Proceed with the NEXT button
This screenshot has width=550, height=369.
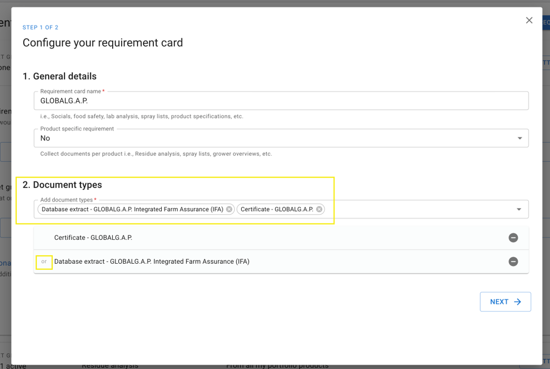point(505,301)
